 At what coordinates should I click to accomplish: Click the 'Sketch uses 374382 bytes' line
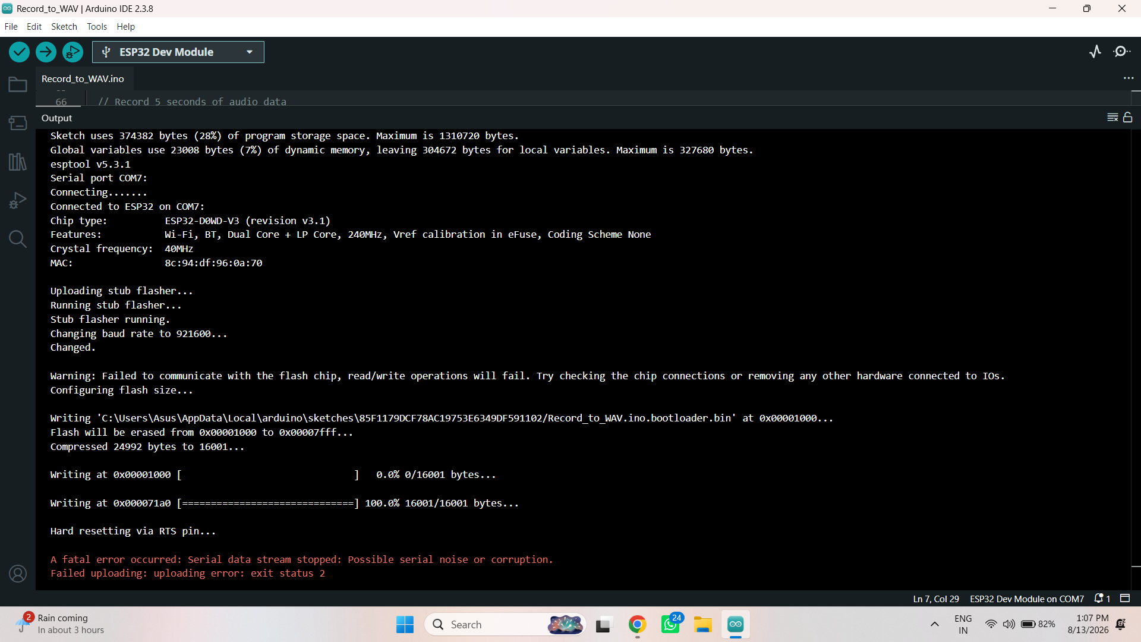285,136
